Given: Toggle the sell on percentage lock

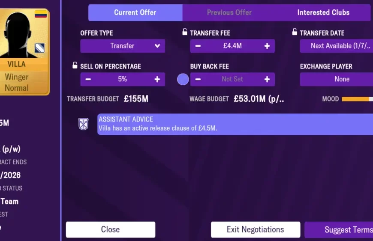Looking at the screenshot, I should coord(75,65).
